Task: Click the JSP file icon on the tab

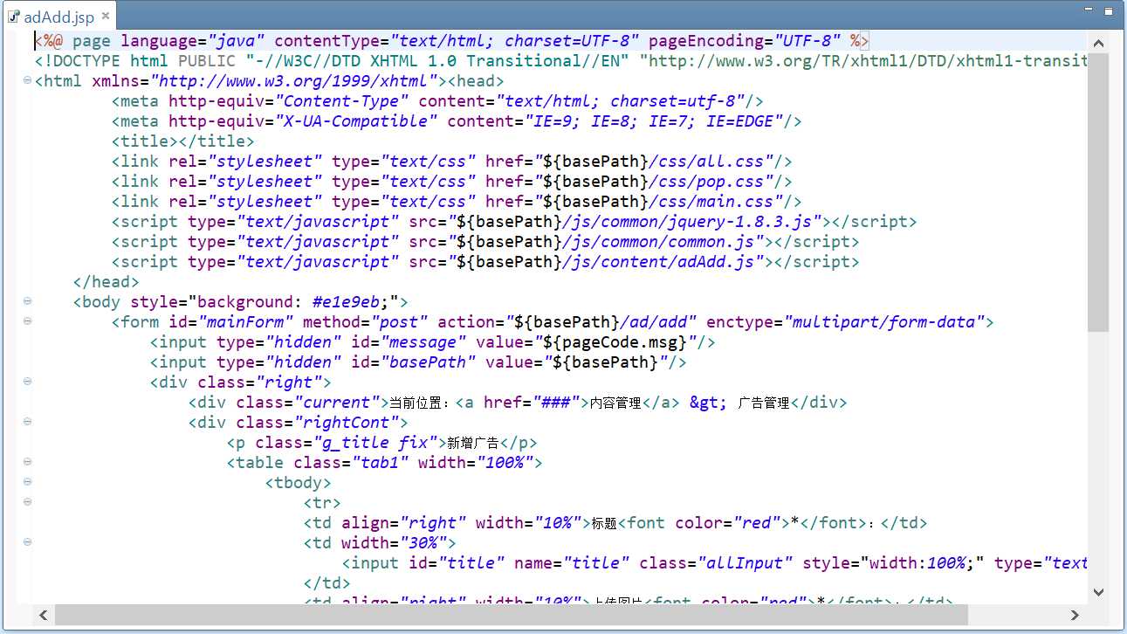Action: [14, 17]
